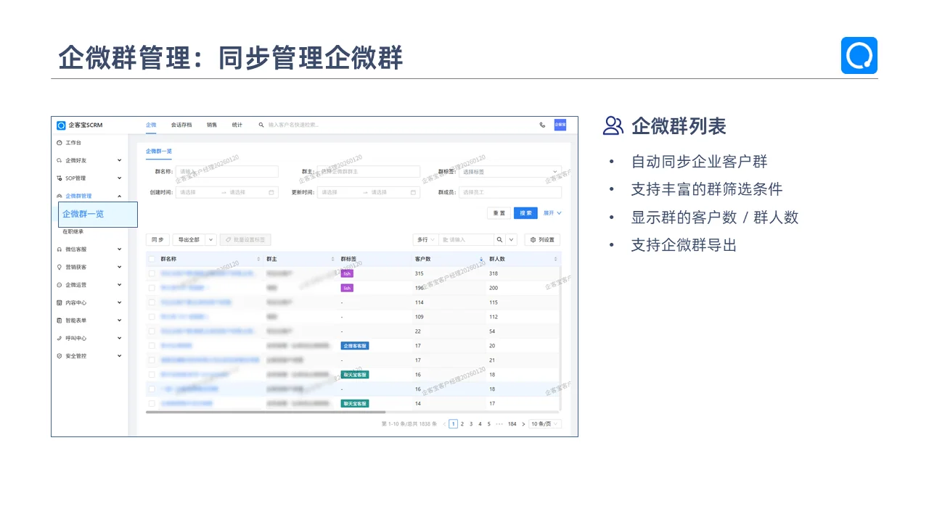
Task: Reset filters with the 重置 button
Action: [499, 213]
